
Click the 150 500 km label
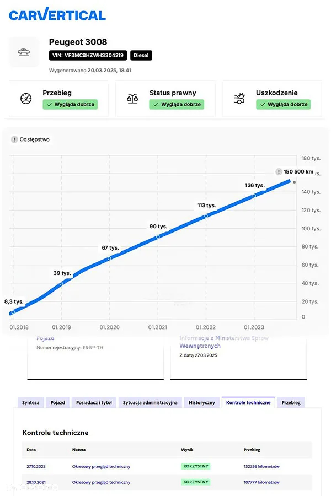pos(298,172)
